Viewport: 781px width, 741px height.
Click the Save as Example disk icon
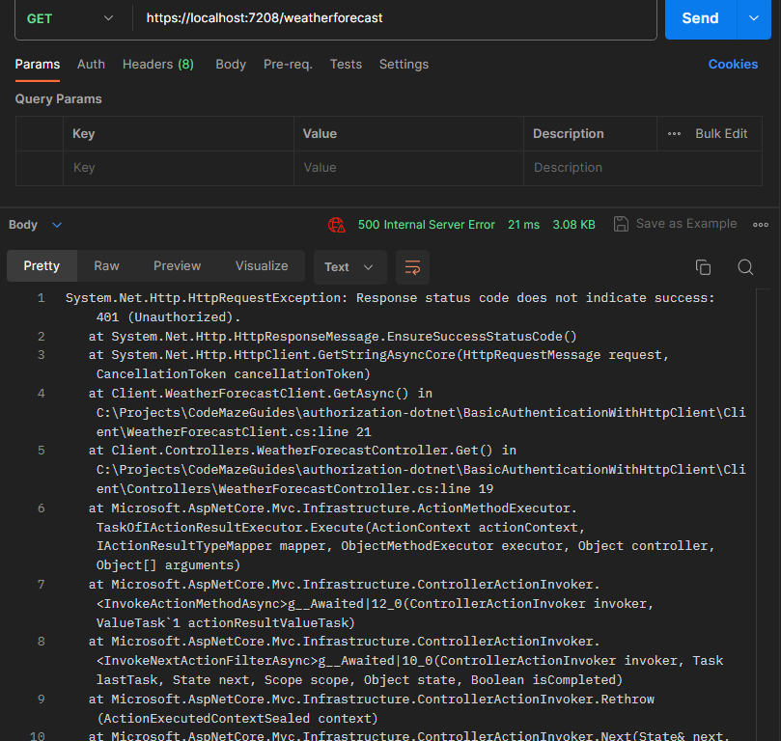point(621,224)
